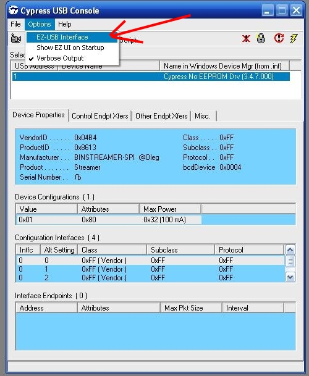Click the interfaces list scrollbar thumb

[x=290, y=261]
